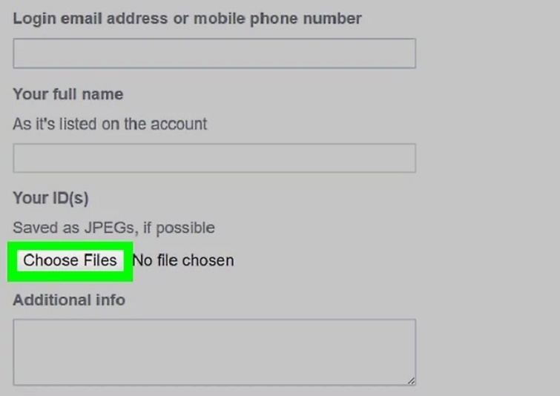The image size is (560, 396).
Task: Click the "Your ID(s)" heading
Action: 50,198
